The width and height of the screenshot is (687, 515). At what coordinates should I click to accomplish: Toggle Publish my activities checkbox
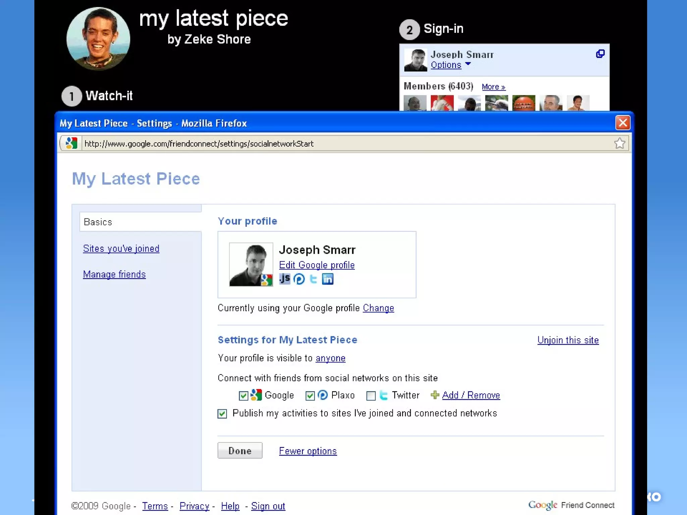pos(222,413)
